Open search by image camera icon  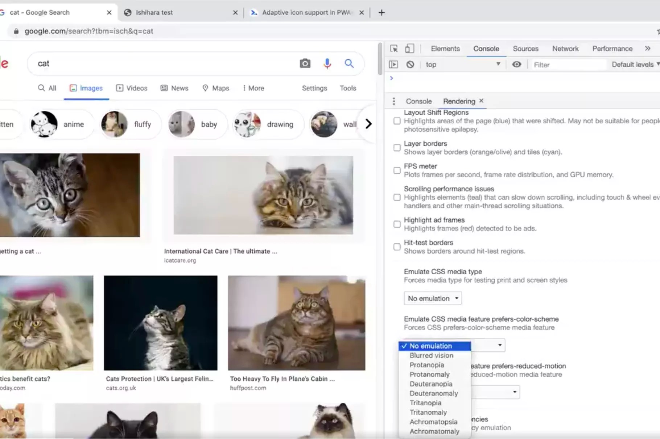305,64
